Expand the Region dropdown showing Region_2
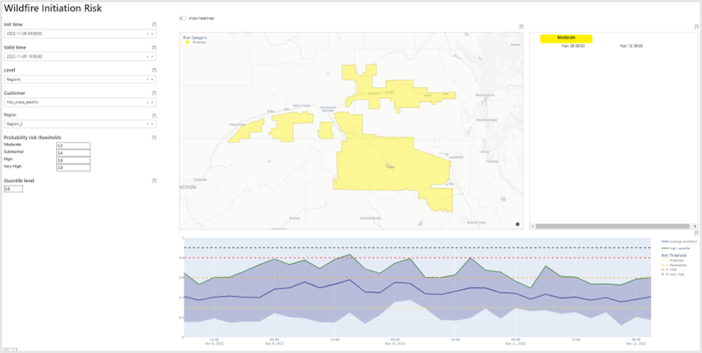 (153, 124)
